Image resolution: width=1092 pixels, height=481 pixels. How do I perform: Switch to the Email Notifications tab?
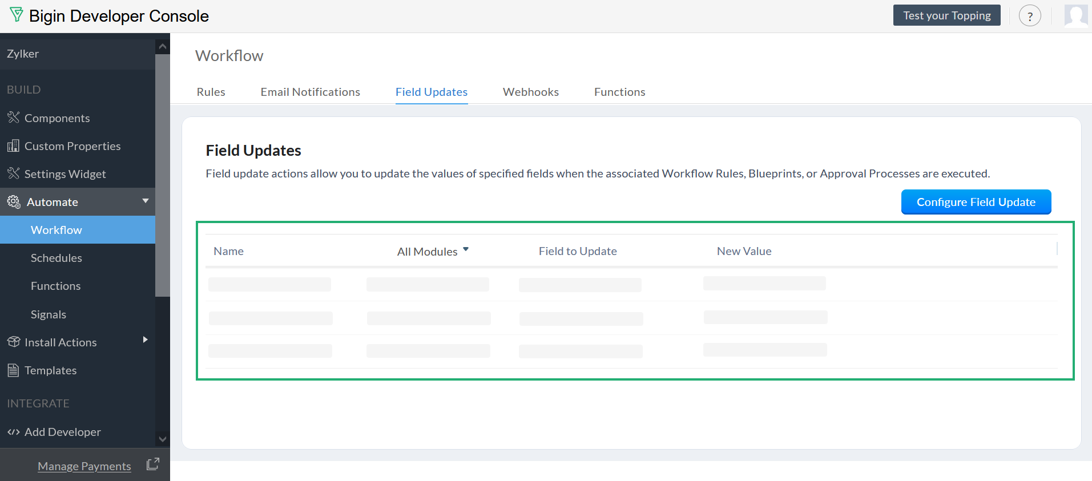tap(310, 92)
